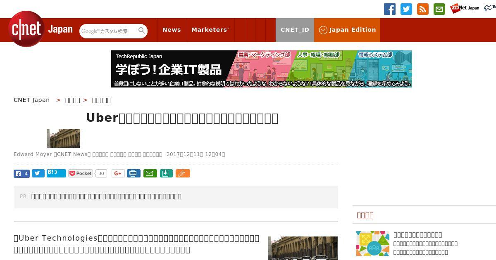Click the author name Edward Moyer
The width and height of the screenshot is (496, 260).
[x=33, y=154]
